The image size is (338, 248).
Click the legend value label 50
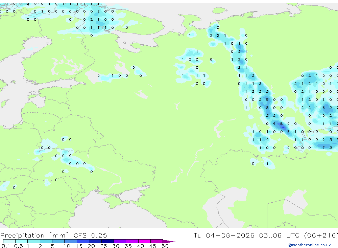(165, 246)
